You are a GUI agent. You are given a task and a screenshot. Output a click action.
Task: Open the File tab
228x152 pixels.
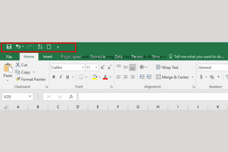tap(9, 57)
